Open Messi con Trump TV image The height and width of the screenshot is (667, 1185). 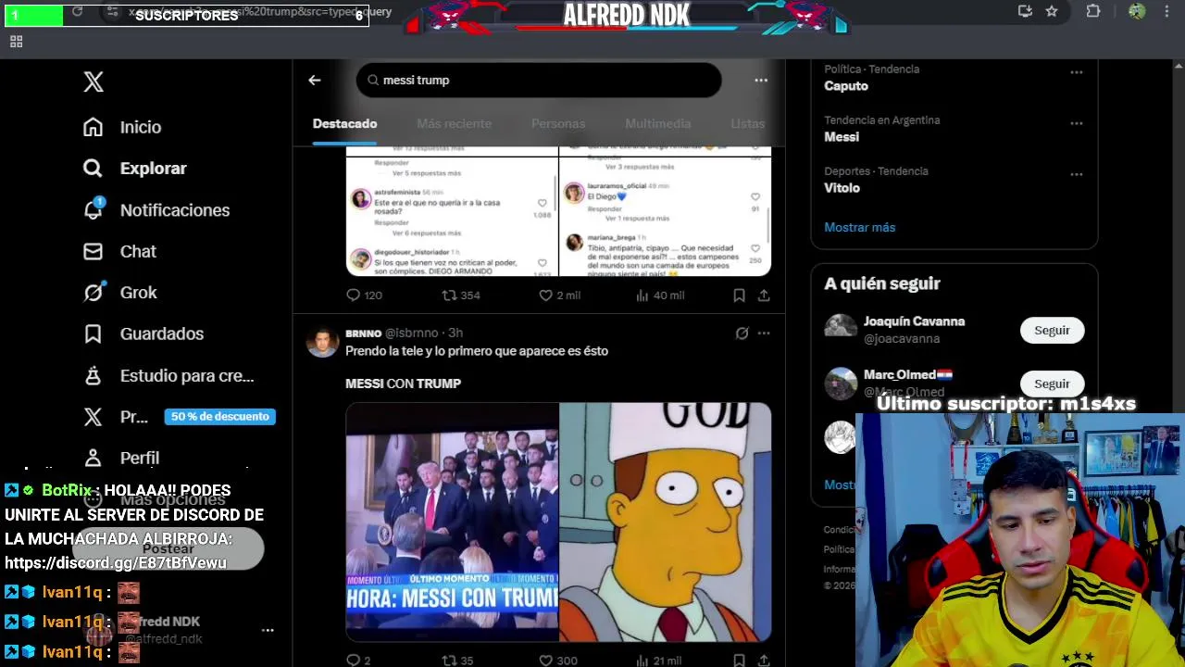coord(452,522)
